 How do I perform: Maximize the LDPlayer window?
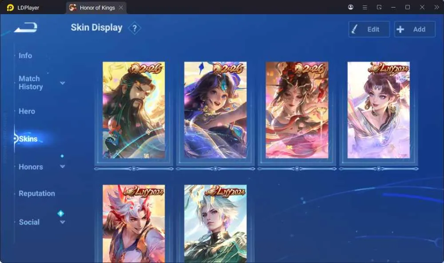[408, 8]
